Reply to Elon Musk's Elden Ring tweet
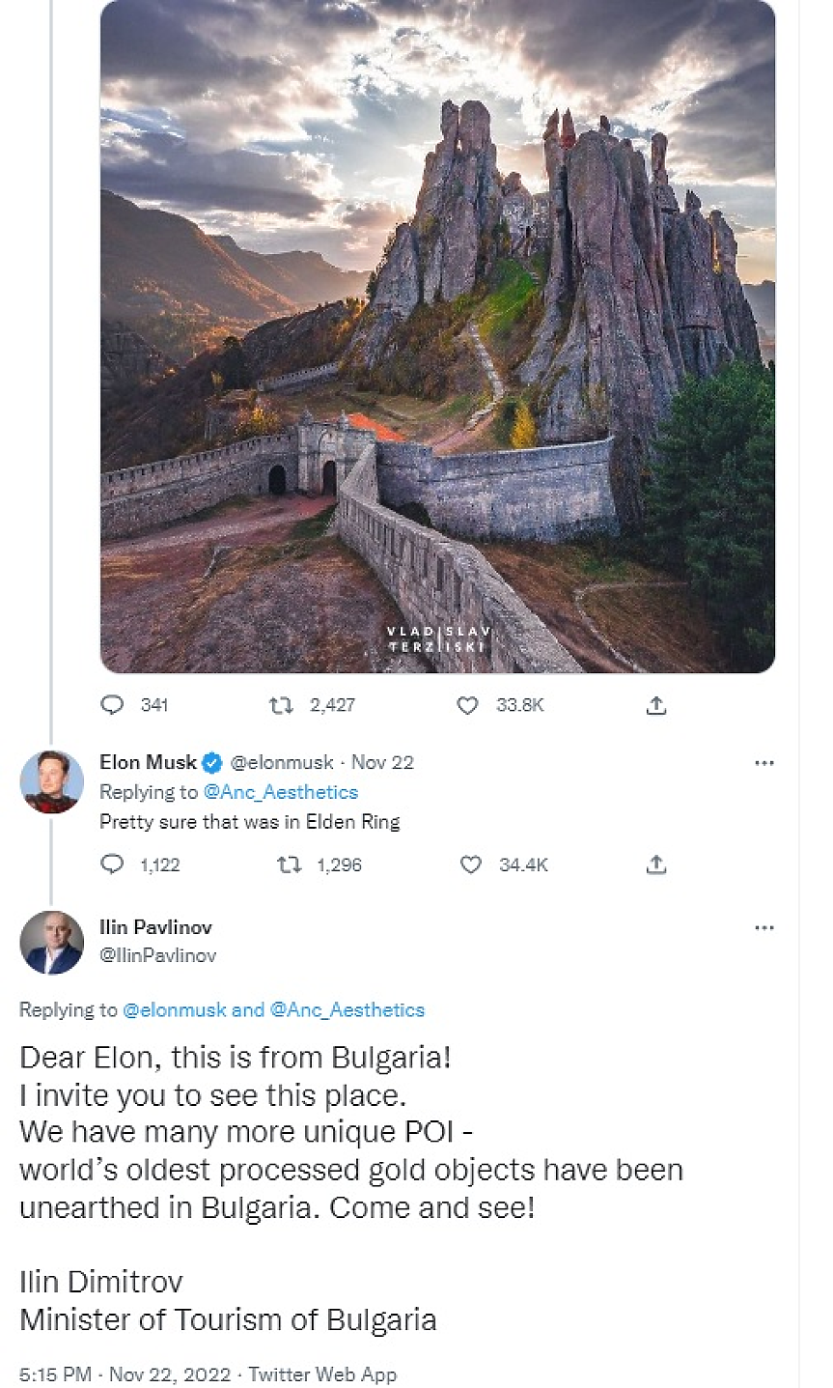Image resolution: width=833 pixels, height=1388 pixels. pos(113,864)
